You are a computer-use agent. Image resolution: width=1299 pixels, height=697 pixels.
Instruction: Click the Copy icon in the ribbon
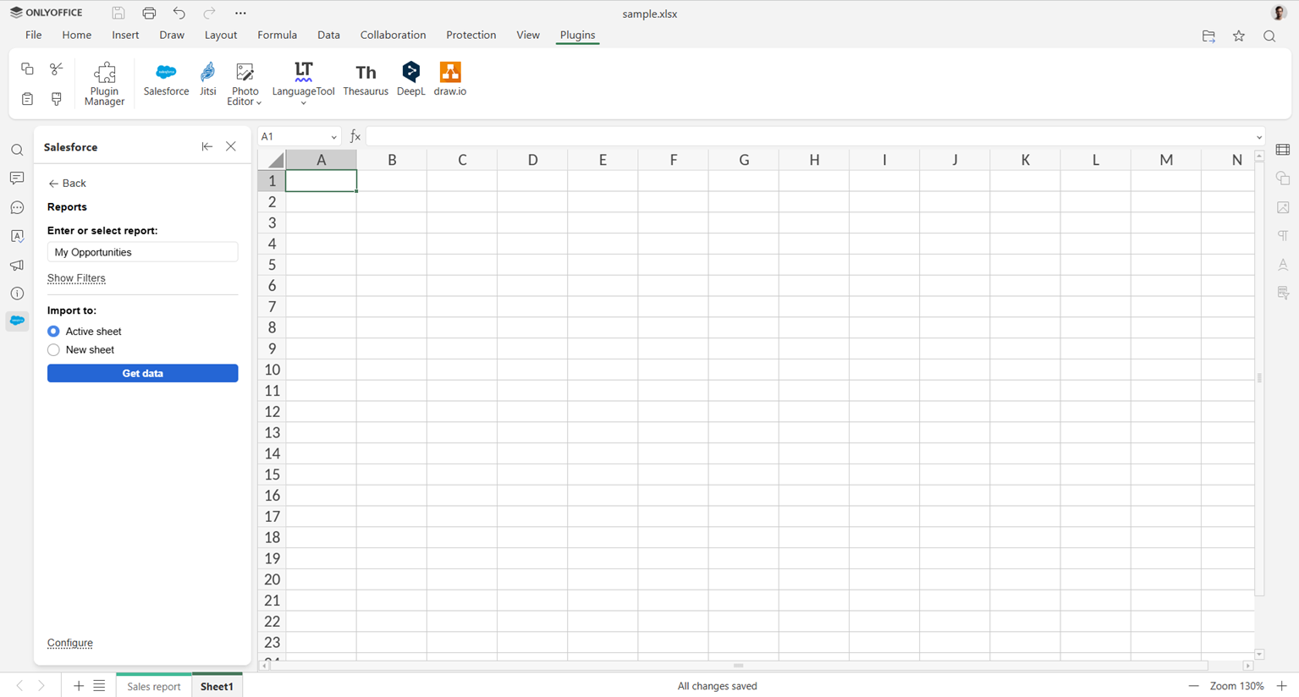(27, 69)
